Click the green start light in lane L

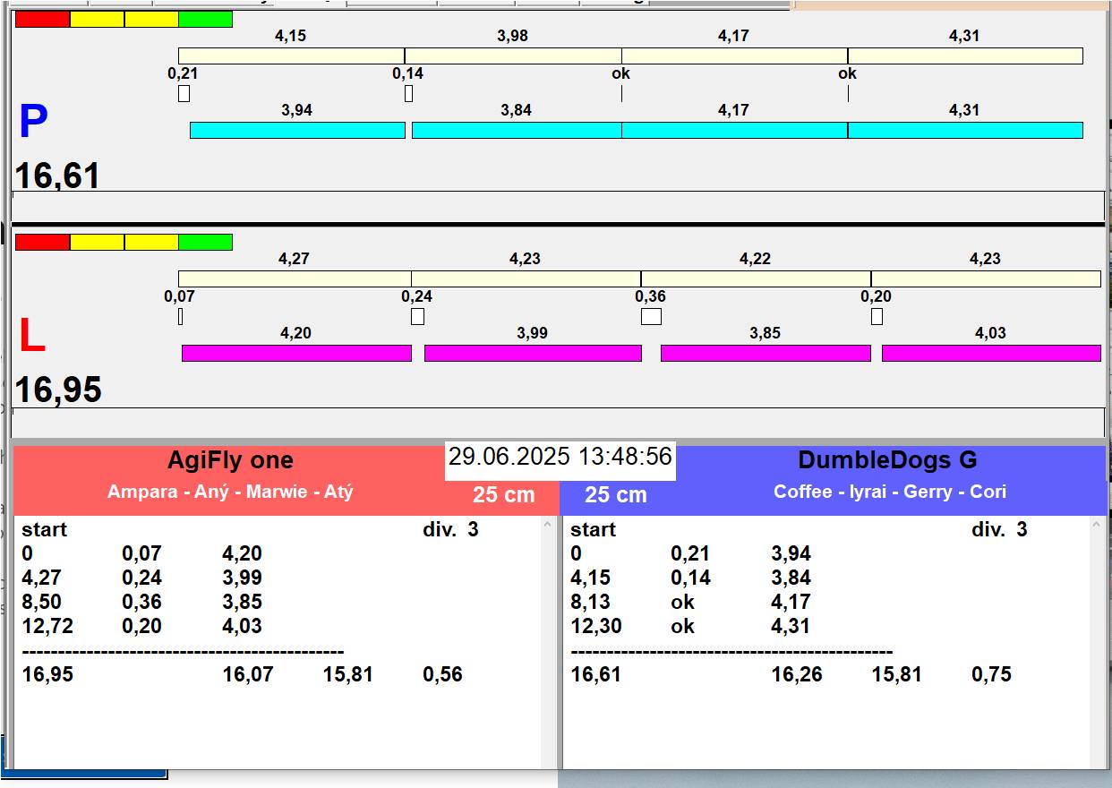[205, 242]
